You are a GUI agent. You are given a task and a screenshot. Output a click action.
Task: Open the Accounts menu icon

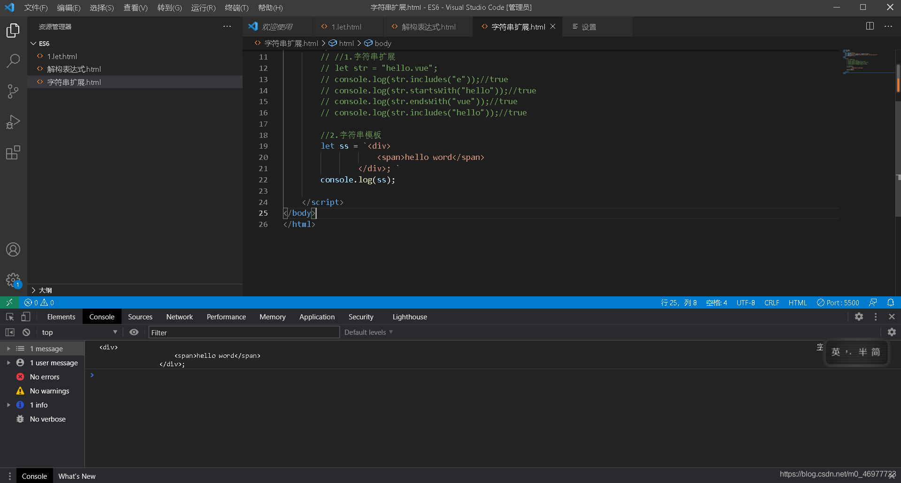click(x=13, y=249)
